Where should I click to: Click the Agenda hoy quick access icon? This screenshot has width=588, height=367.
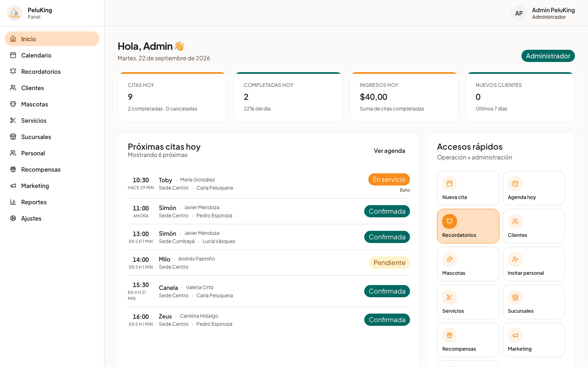point(515,183)
